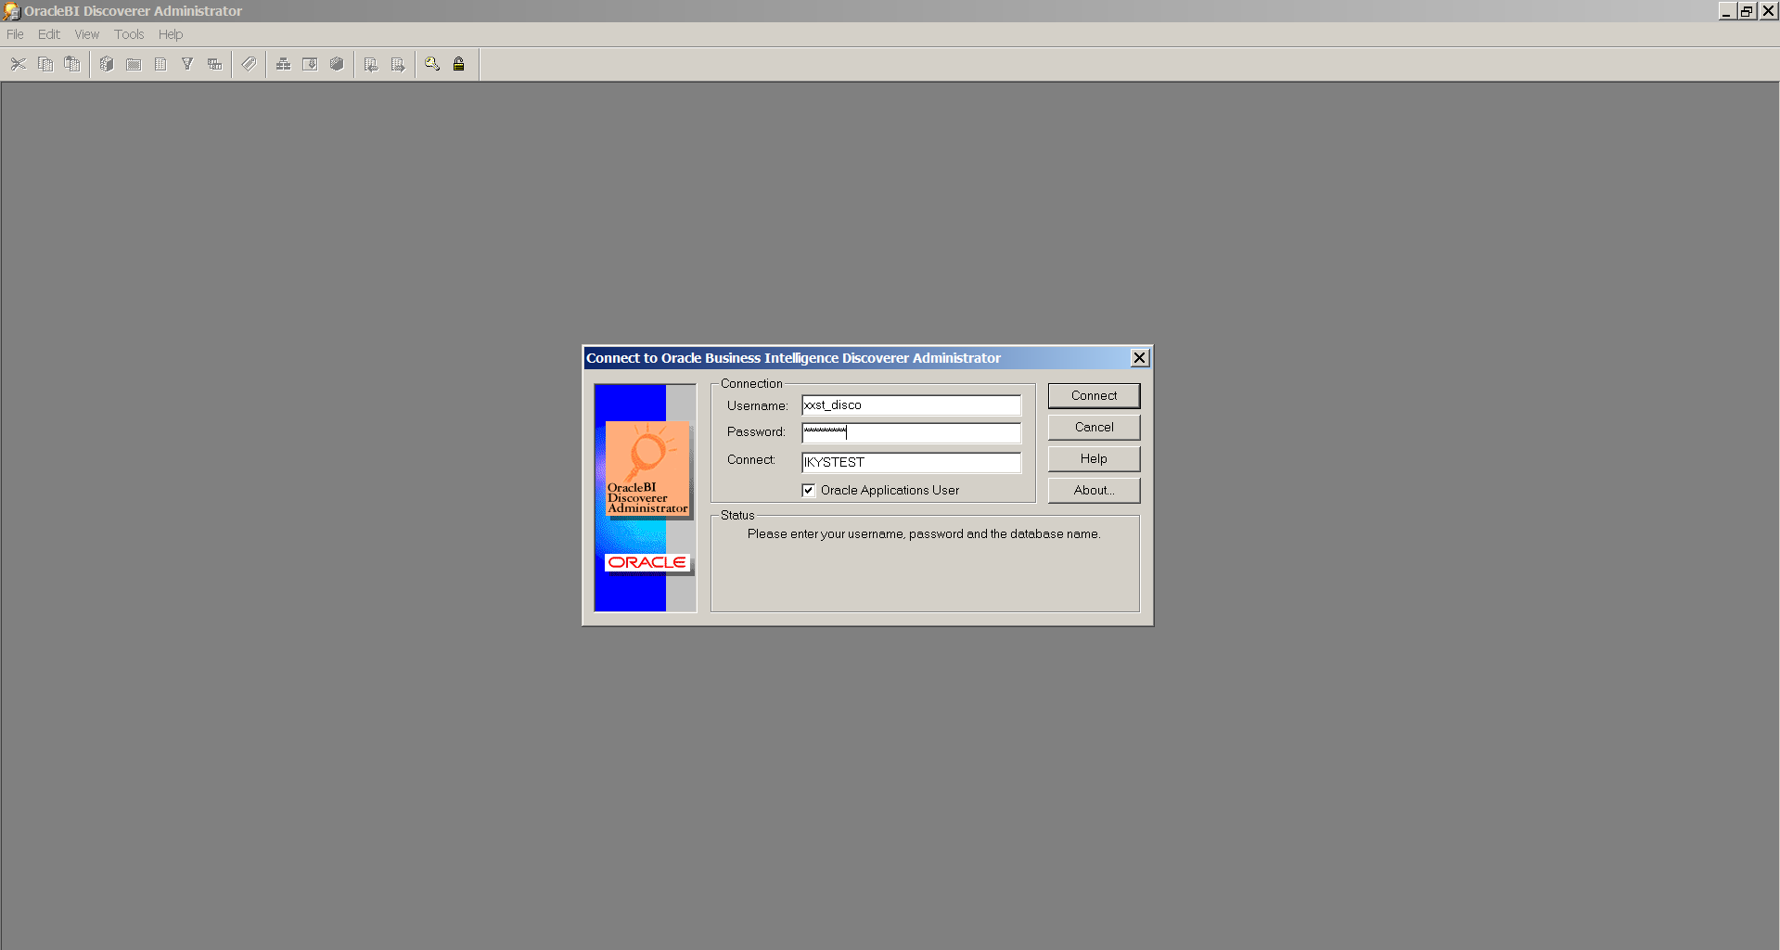Close the Connect to Discoverer dialog
Screen dimensions: 1780x950
(1139, 358)
